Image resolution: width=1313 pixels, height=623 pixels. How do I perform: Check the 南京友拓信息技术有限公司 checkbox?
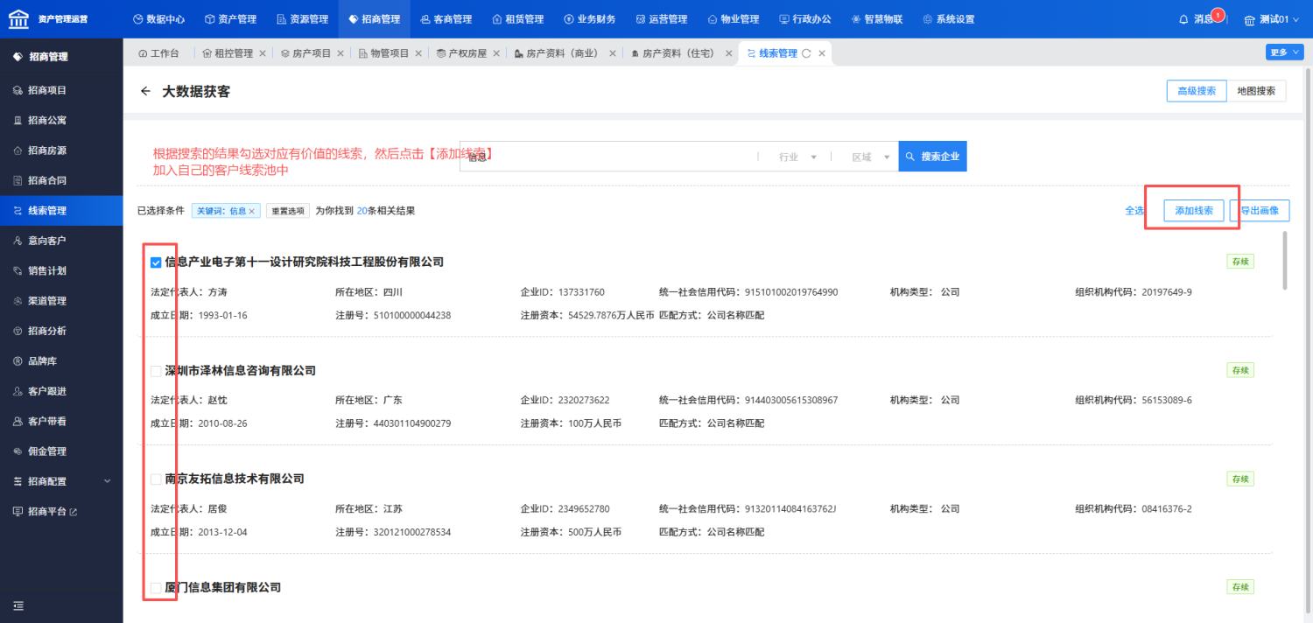pyautogui.click(x=156, y=479)
